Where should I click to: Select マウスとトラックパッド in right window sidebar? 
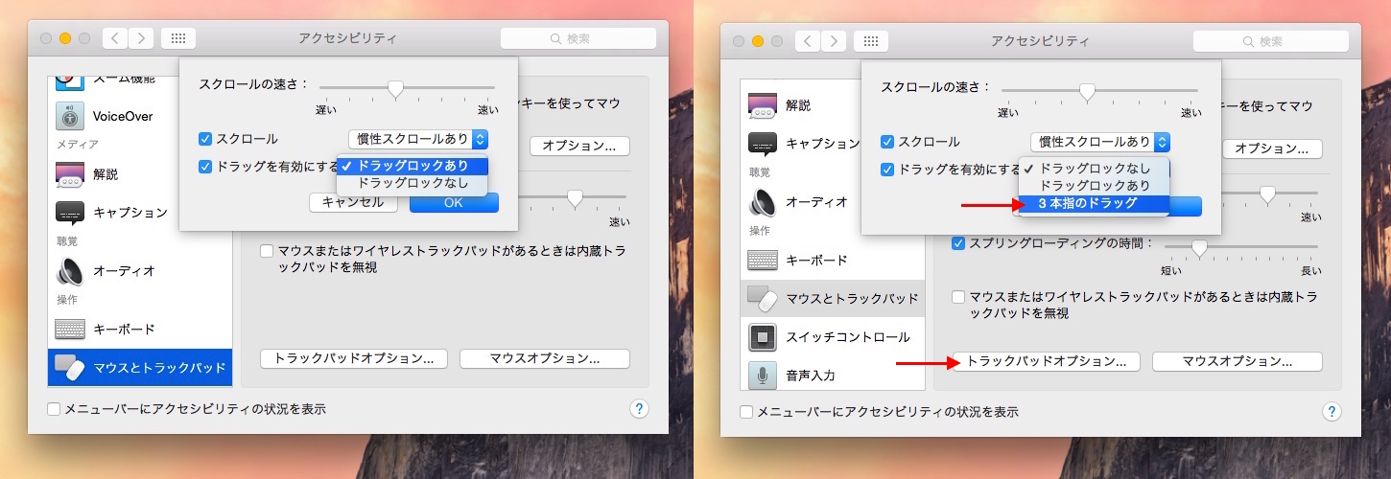[833, 299]
